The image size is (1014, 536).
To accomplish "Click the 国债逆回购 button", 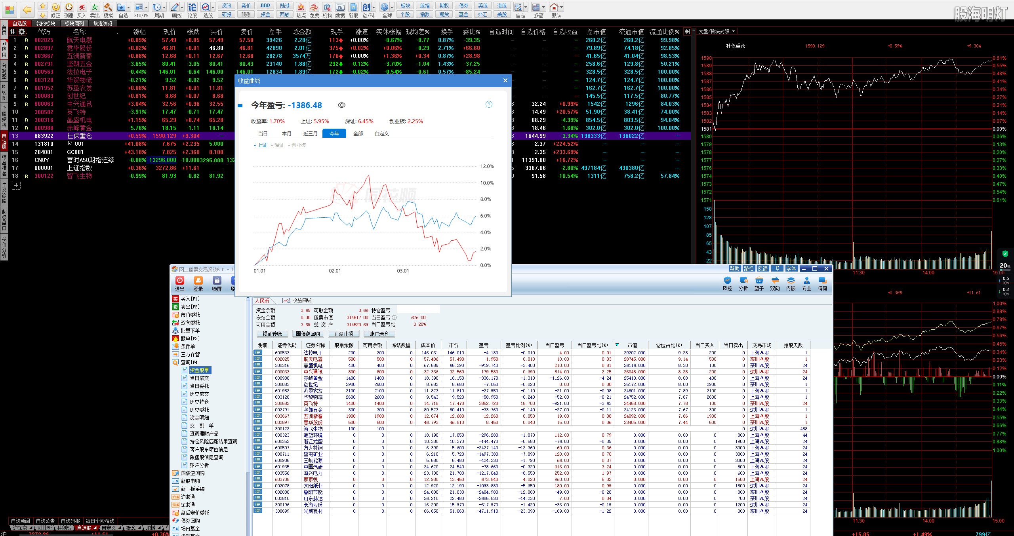I will (308, 334).
